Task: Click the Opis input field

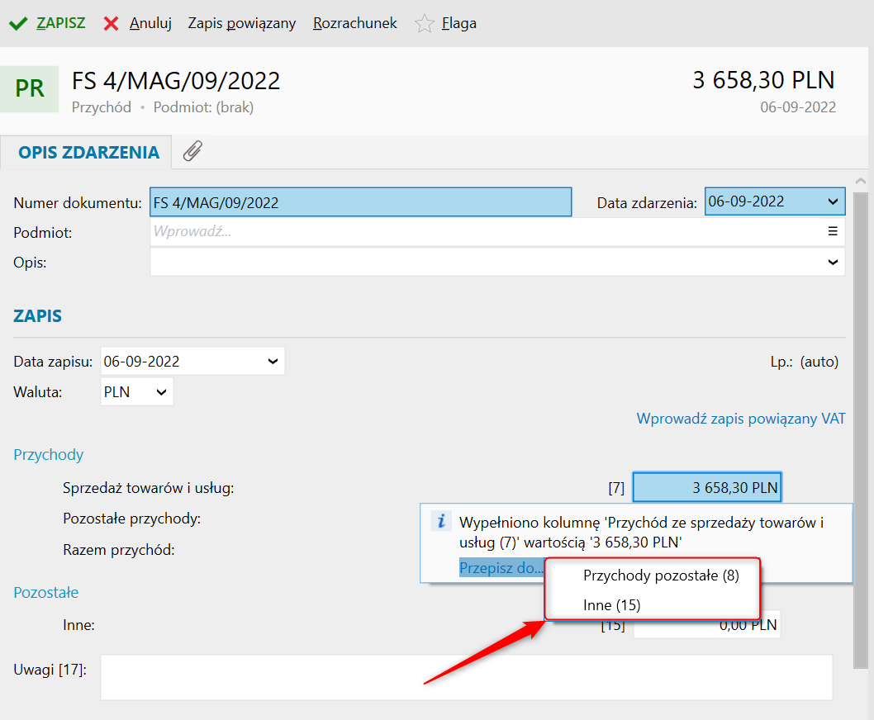Action: pos(497,262)
